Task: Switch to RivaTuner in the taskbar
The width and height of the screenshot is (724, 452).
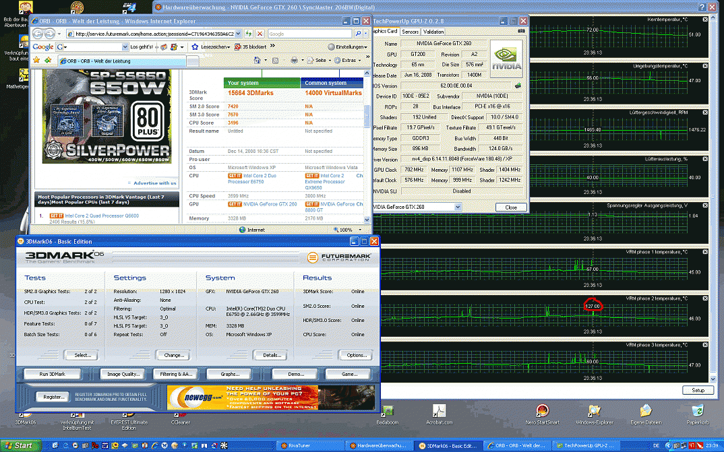Action: click(x=310, y=445)
